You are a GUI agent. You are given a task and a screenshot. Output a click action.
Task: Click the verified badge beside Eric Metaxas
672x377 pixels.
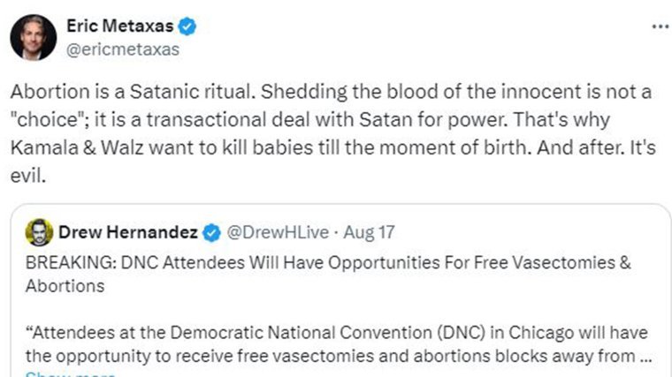[188, 26]
